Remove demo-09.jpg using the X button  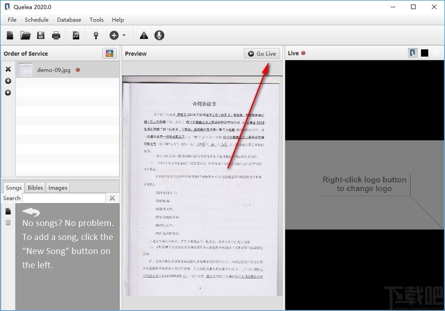8,69
